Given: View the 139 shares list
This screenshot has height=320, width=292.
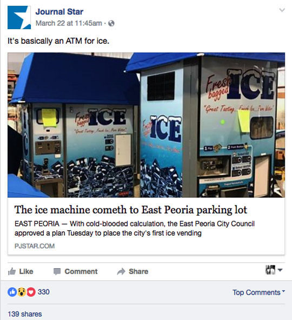Looking at the screenshot, I should (25, 314).
